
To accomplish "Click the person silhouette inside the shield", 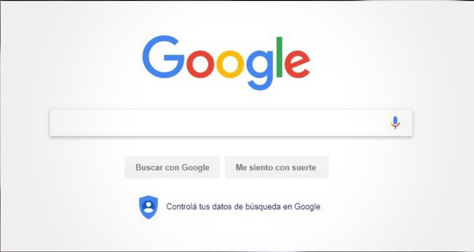I will point(148,206).
